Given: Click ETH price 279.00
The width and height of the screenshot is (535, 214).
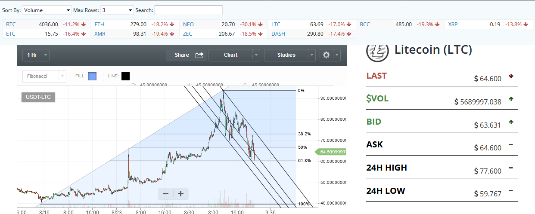Looking at the screenshot, I should click(x=138, y=24).
